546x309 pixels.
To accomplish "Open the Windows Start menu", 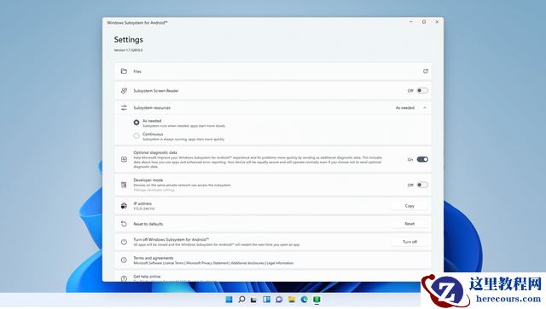I will coord(229,300).
